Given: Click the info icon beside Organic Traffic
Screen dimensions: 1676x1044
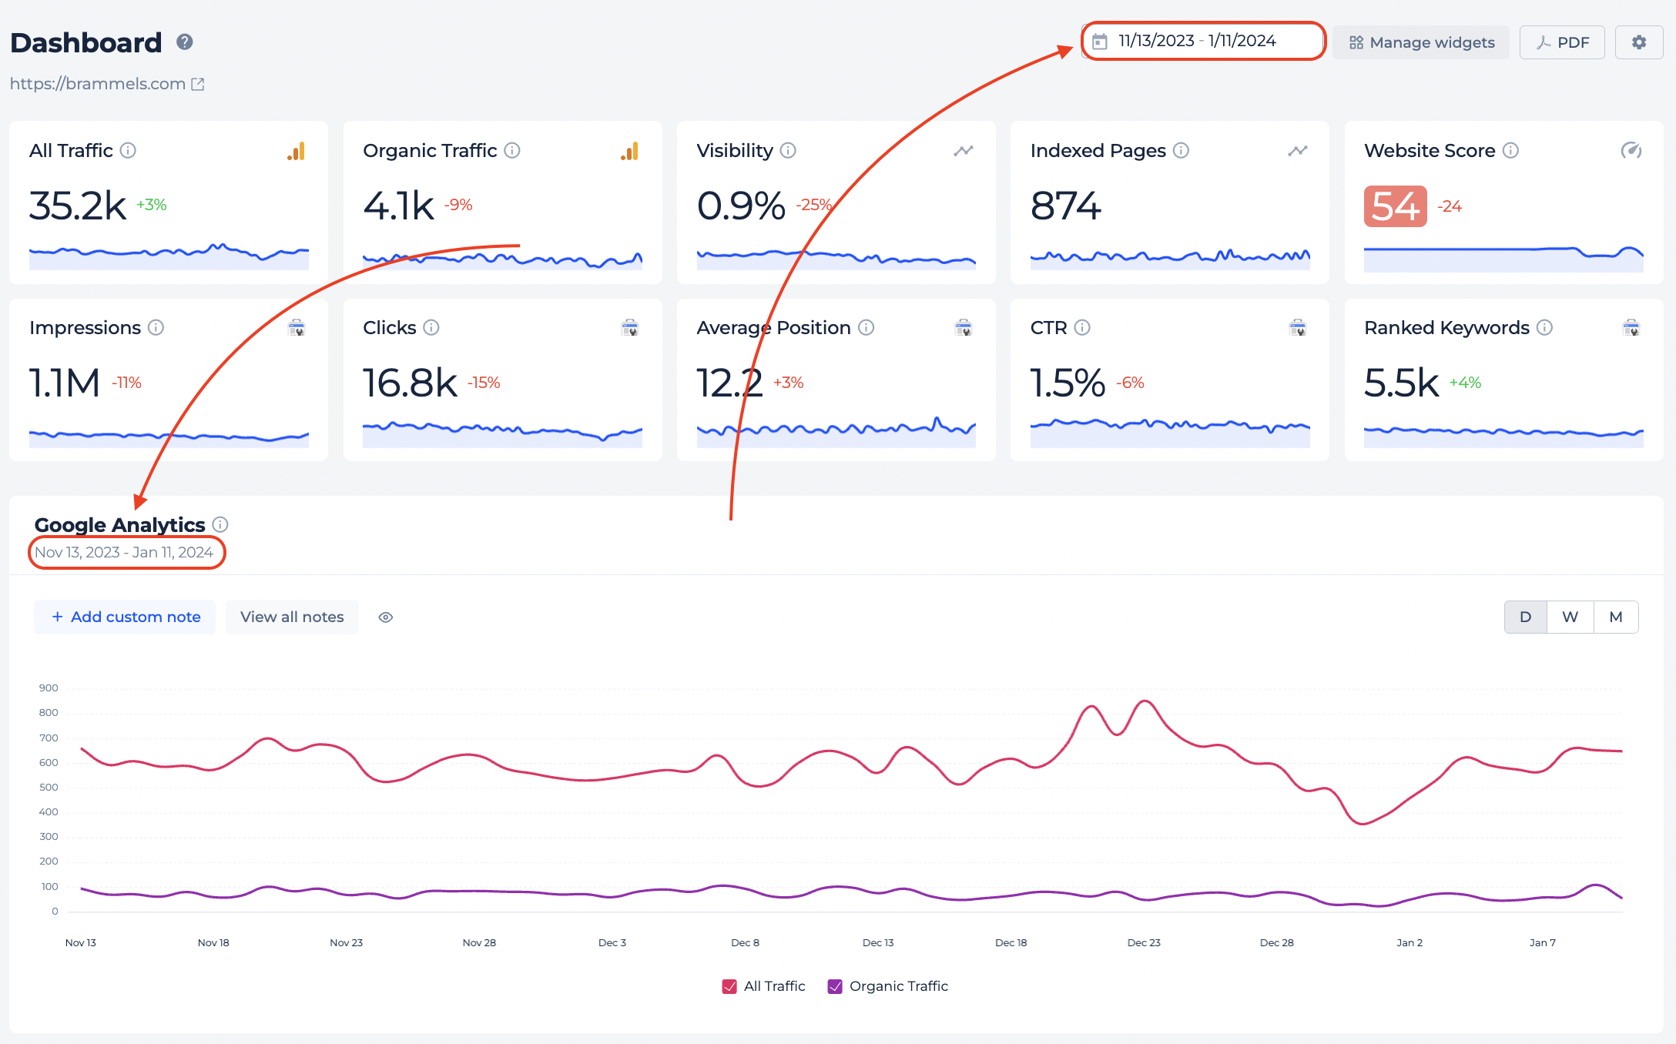Looking at the screenshot, I should [512, 150].
